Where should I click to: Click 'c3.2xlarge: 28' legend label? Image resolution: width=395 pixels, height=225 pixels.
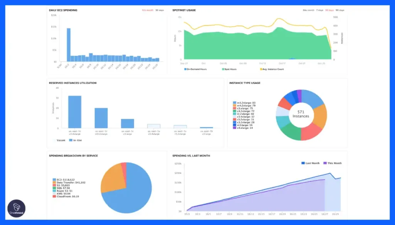click(x=246, y=122)
